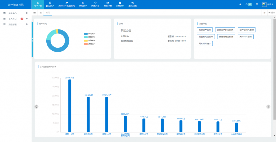This screenshot has width=276, height=142.
Task: Toggle 低值易耗 legend item in donut chart
Action: (90, 40)
